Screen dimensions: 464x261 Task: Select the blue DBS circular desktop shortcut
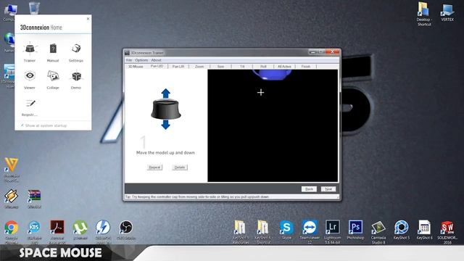click(34, 232)
